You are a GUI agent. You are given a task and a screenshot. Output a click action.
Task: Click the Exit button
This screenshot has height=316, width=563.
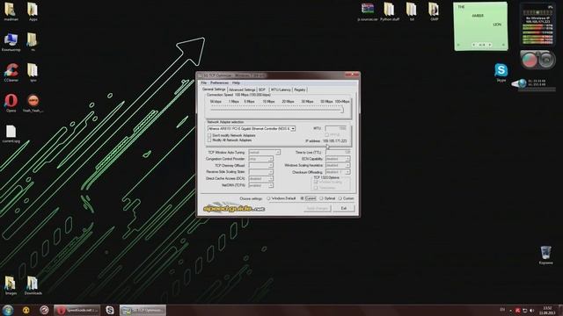[344, 208]
